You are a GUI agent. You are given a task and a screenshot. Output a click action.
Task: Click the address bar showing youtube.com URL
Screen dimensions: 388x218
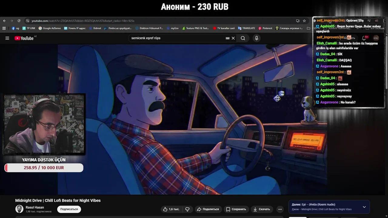click(x=161, y=21)
